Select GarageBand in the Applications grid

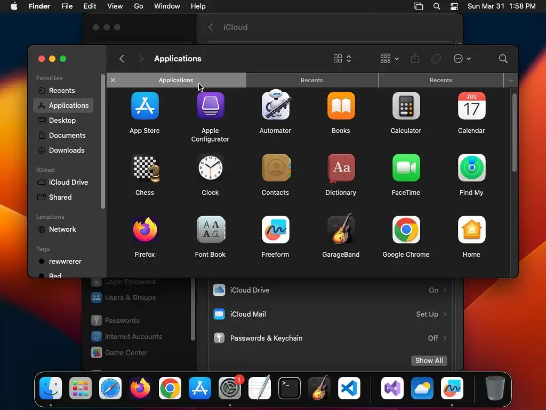coord(341,228)
